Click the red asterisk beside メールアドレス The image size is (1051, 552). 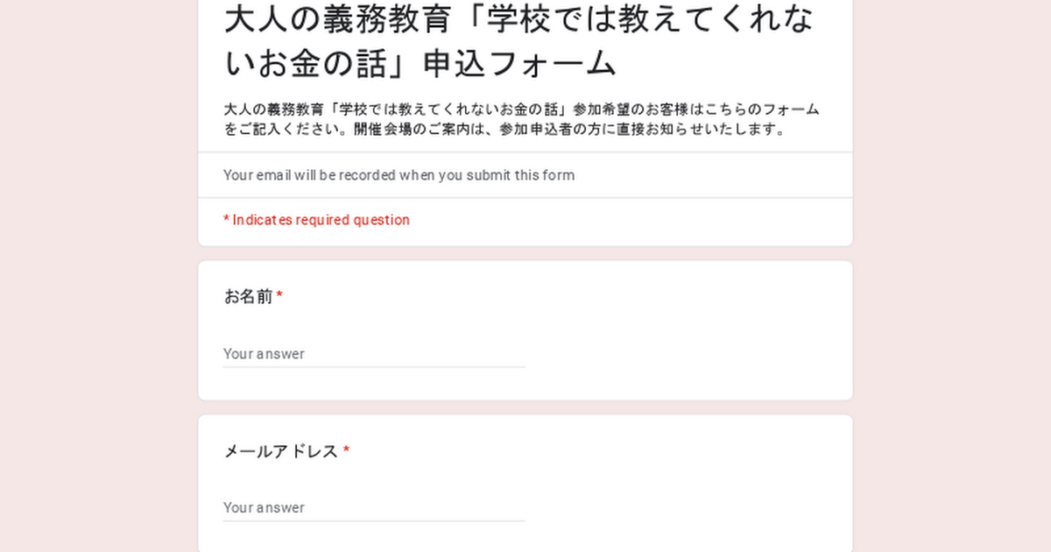(346, 451)
